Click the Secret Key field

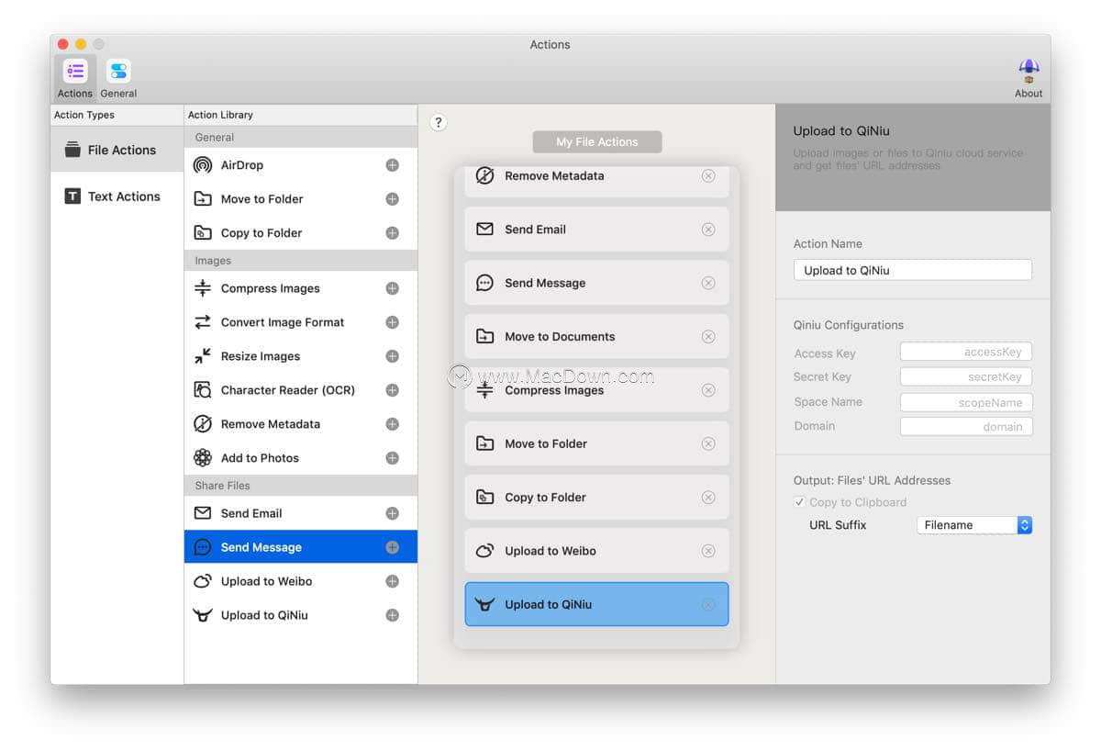pyautogui.click(x=966, y=376)
